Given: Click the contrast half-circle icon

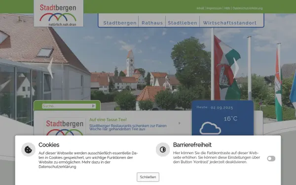Looking at the screenshot, I should (163, 149).
